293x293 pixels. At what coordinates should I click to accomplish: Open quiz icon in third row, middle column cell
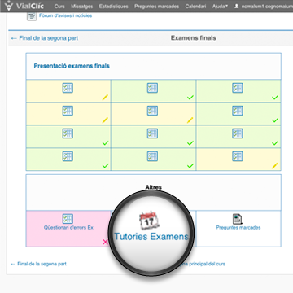tap(152, 133)
